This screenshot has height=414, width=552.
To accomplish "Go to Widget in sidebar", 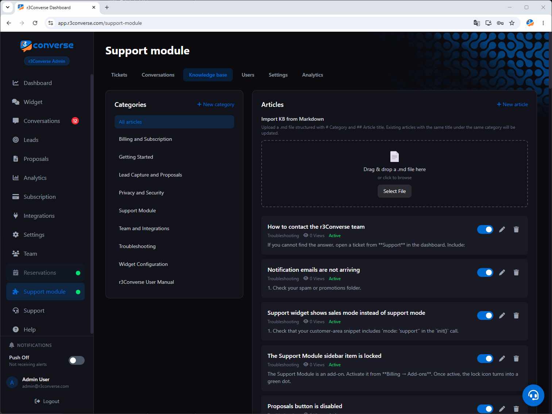I will (x=45, y=102).
